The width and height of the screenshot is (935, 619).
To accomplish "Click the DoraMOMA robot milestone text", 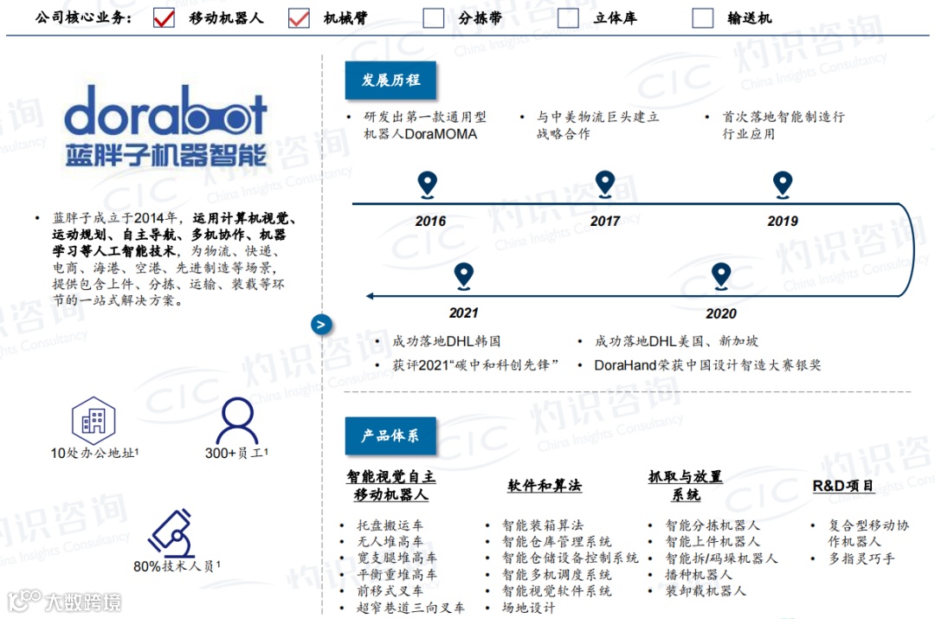I will click(x=424, y=126).
